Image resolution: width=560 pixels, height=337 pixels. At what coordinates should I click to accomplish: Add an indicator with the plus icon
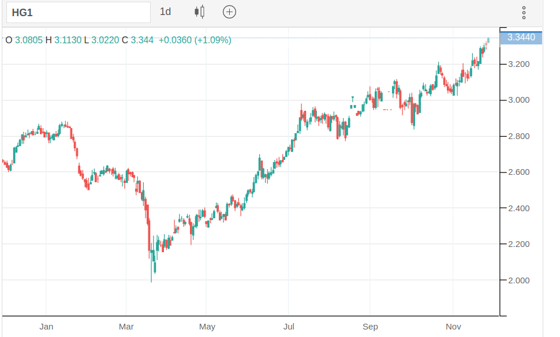(x=229, y=12)
